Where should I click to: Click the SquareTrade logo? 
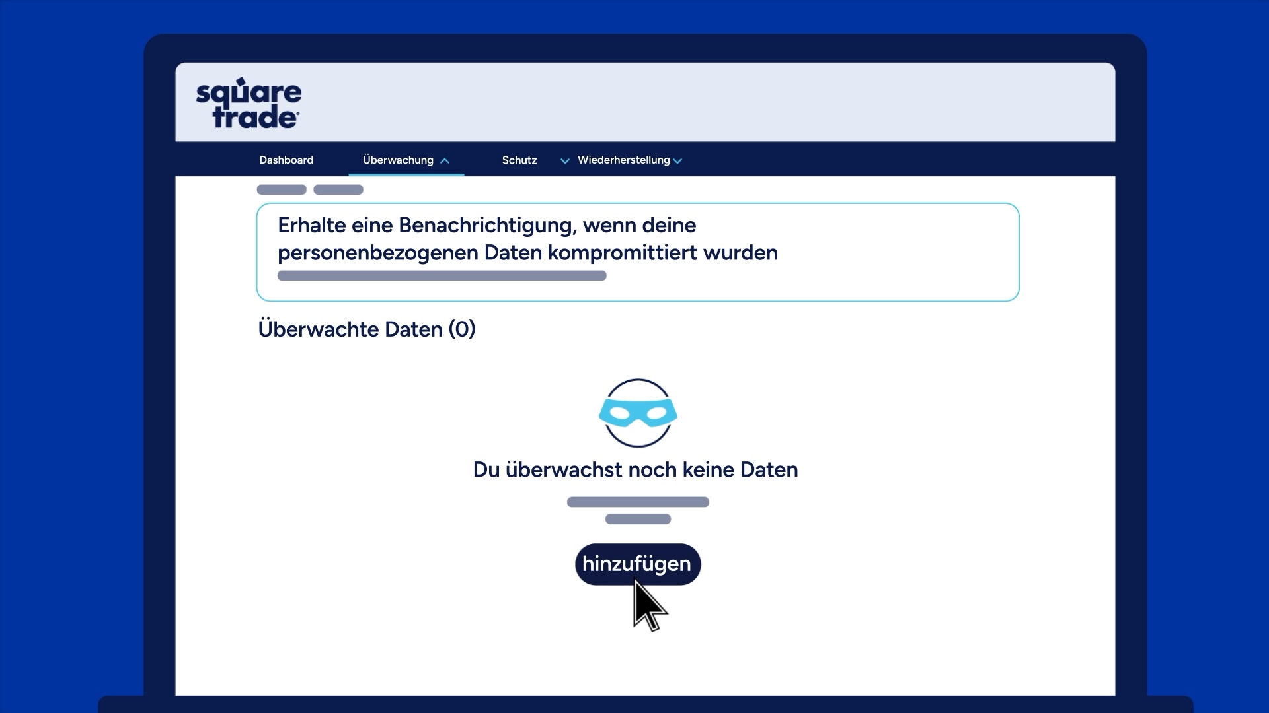[249, 103]
